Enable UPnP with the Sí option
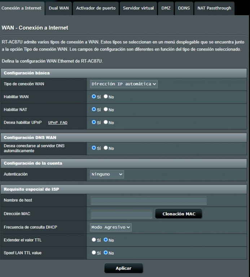The image size is (250, 277). (94, 122)
